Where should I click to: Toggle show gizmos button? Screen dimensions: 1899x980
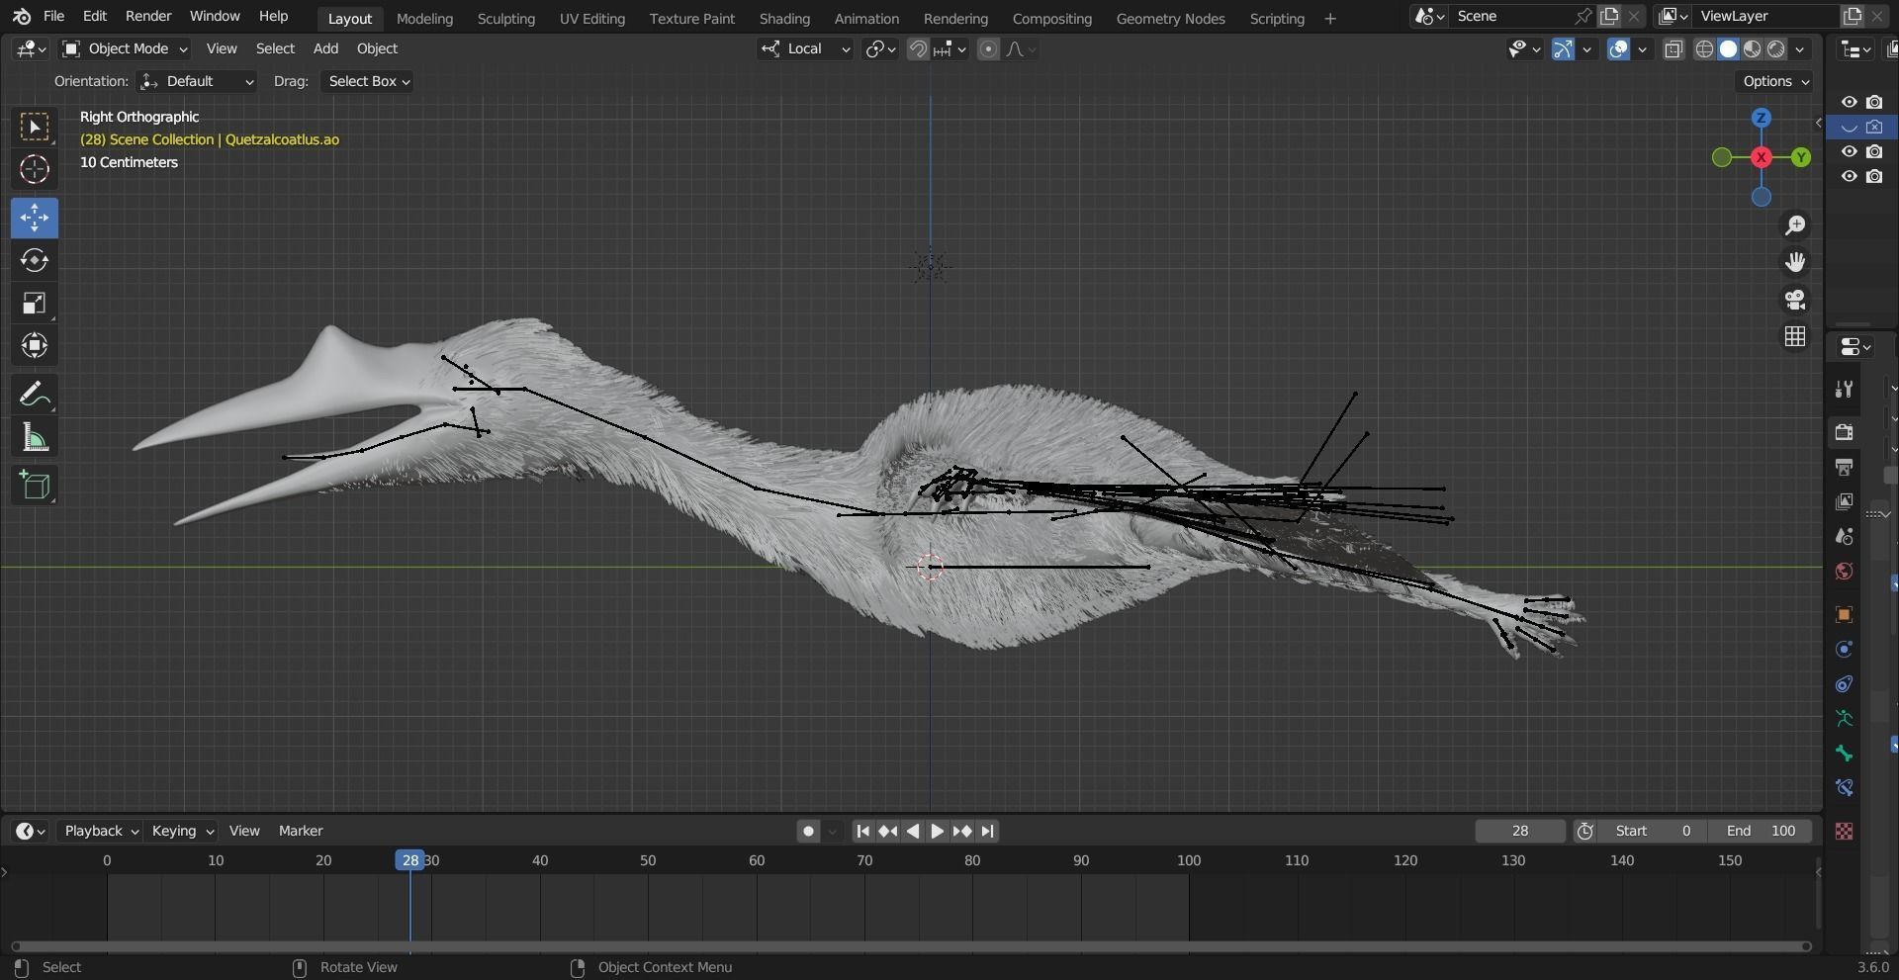[1564, 48]
